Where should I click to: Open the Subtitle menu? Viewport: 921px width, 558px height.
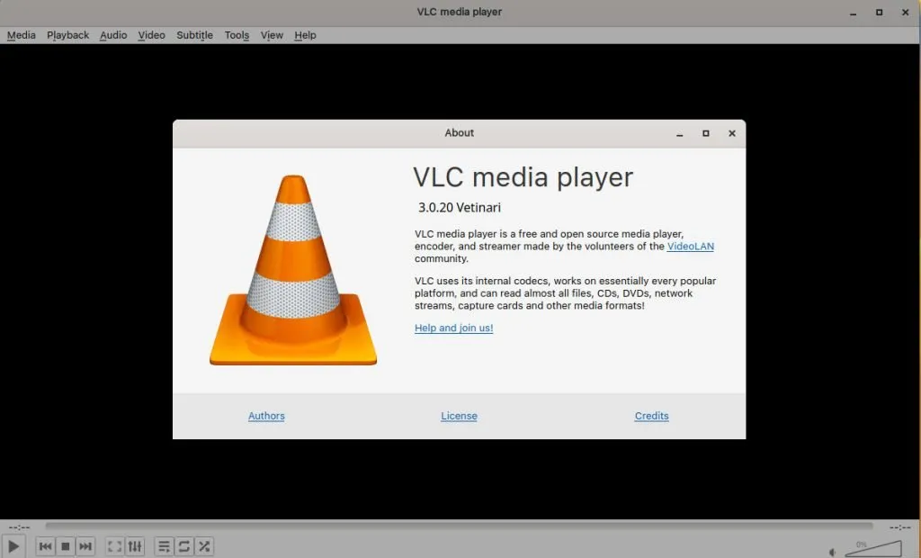195,35
